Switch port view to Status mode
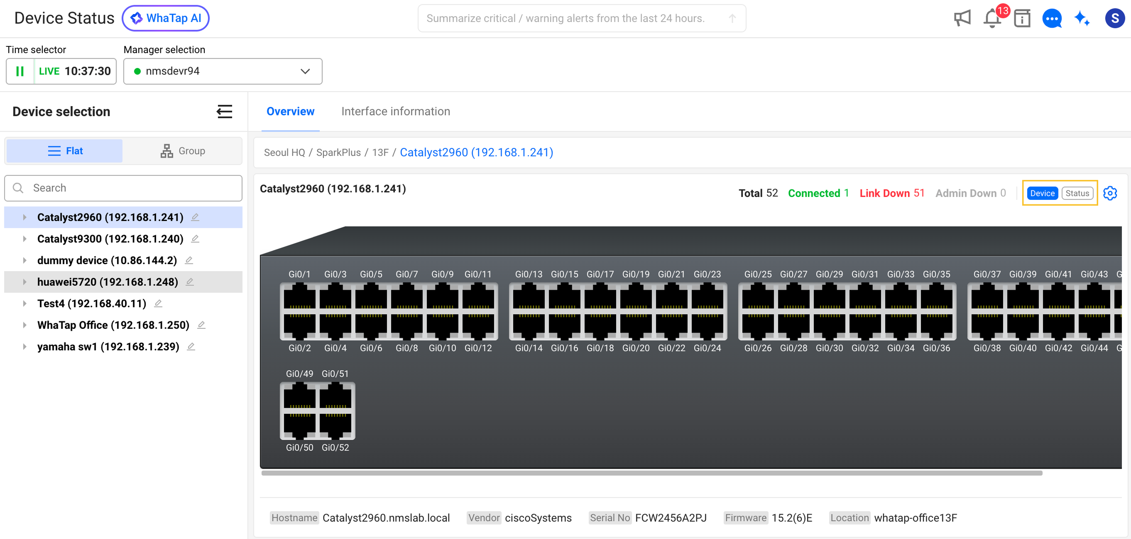1131x539 pixels. (x=1077, y=193)
